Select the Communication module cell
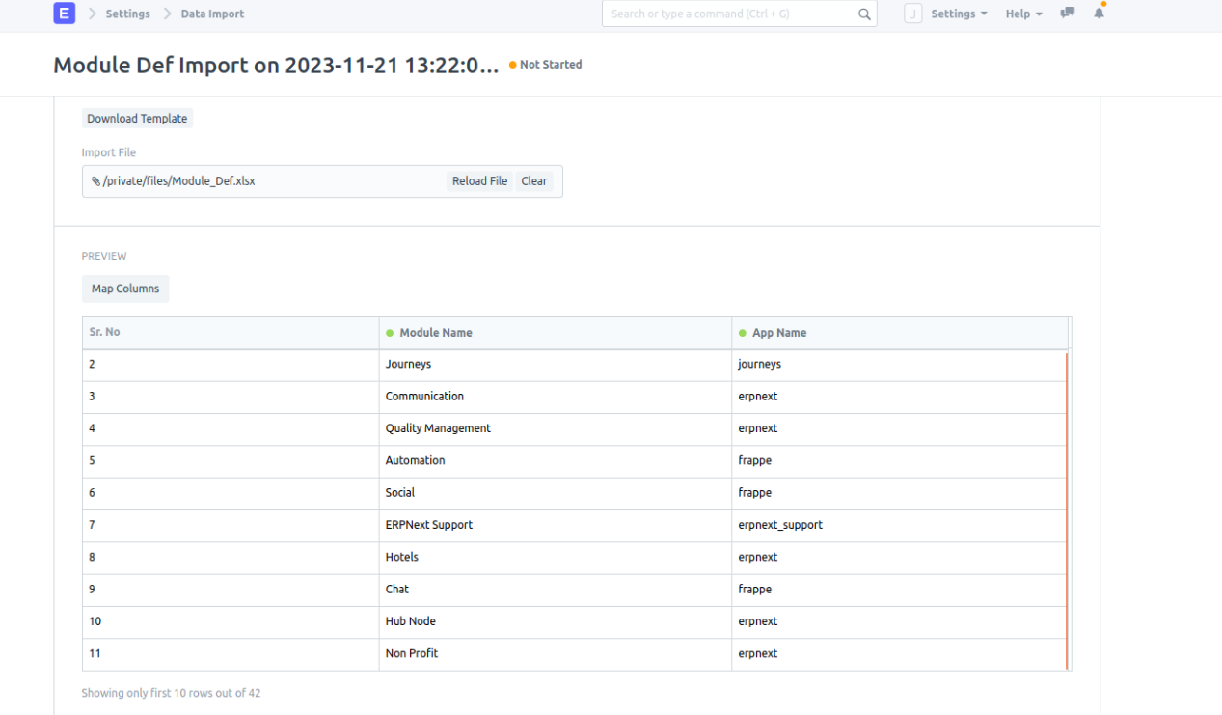 pyautogui.click(x=556, y=397)
